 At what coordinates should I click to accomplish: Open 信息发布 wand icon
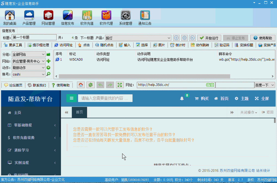(x=67, y=15)
